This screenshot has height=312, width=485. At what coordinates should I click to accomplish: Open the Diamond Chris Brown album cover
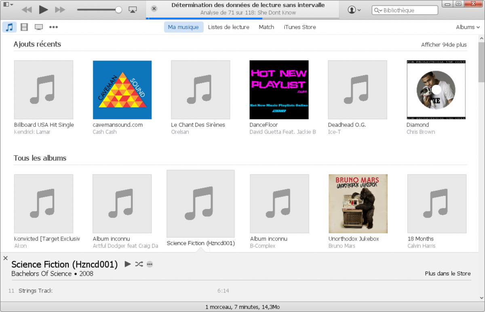click(x=436, y=90)
